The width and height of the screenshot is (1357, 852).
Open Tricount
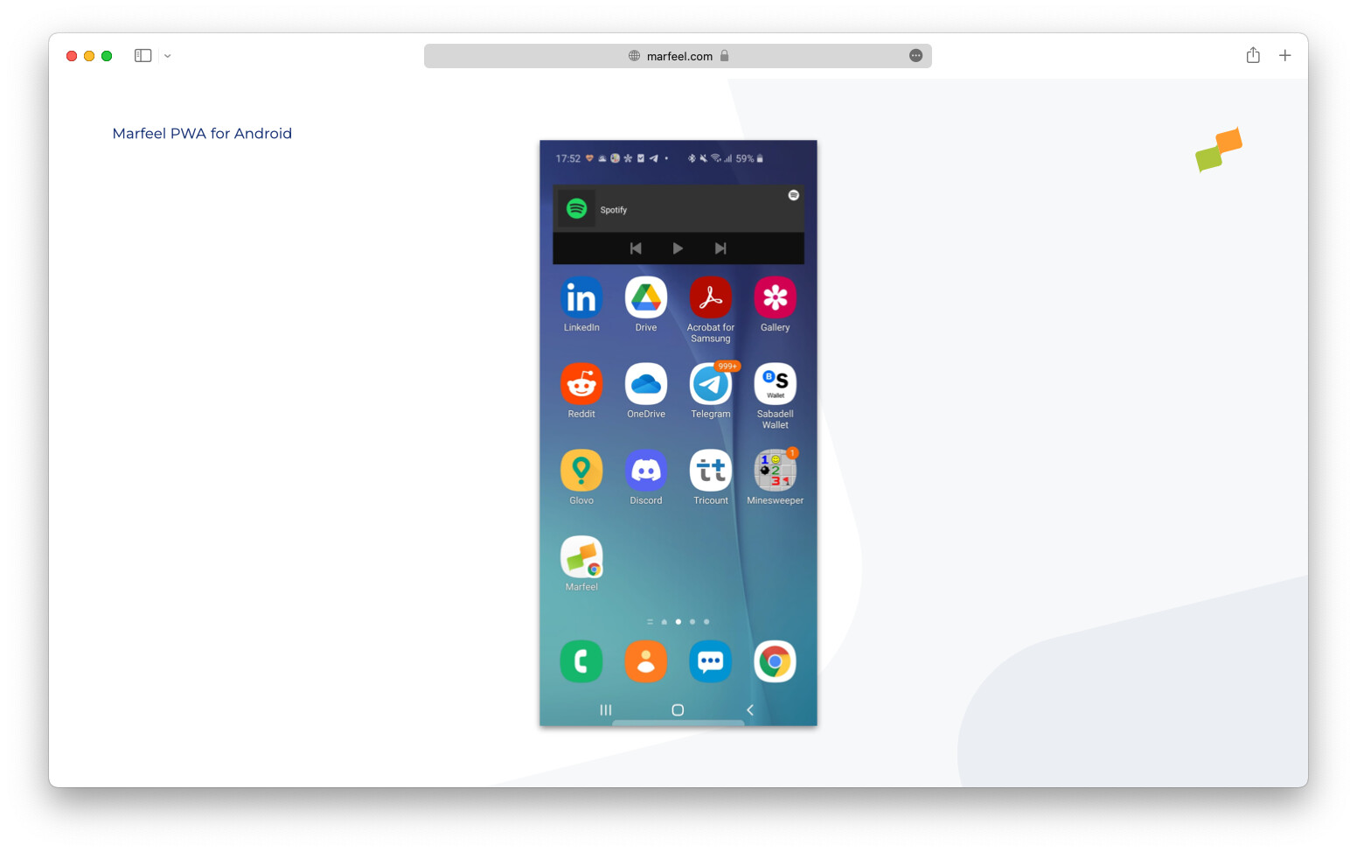710,470
